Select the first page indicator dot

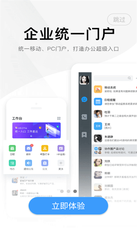[62, 191]
